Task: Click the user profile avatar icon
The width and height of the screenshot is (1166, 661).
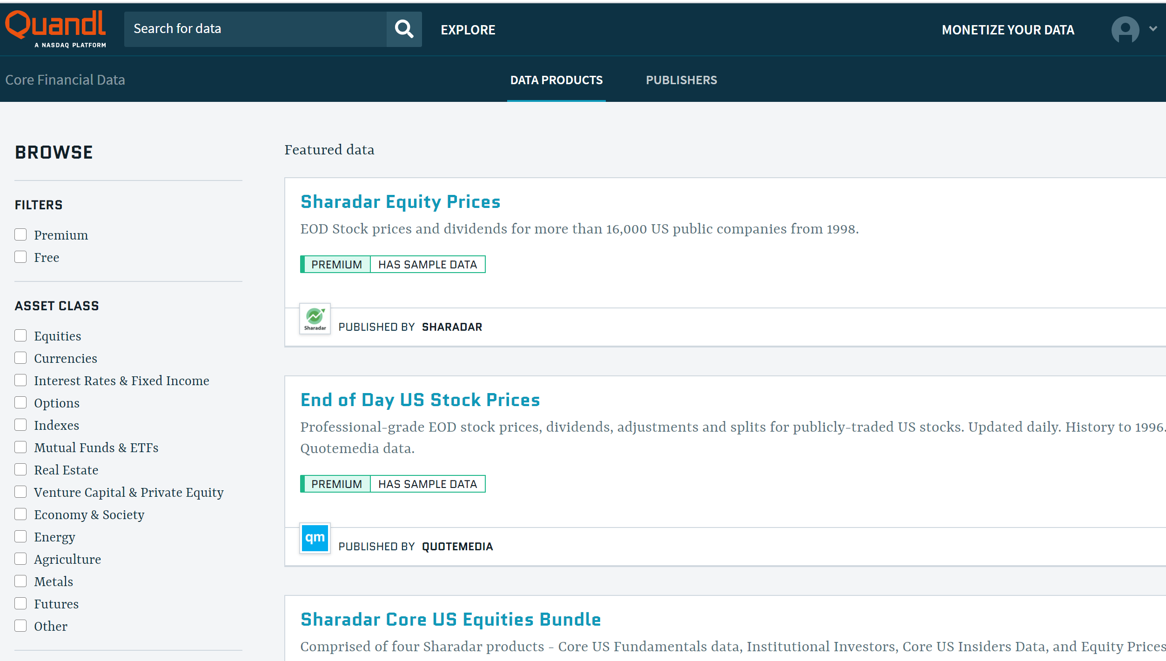Action: click(1125, 30)
